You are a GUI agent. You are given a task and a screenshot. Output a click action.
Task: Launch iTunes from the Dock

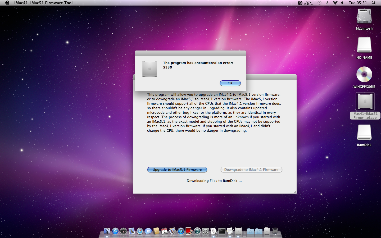pos(181,231)
